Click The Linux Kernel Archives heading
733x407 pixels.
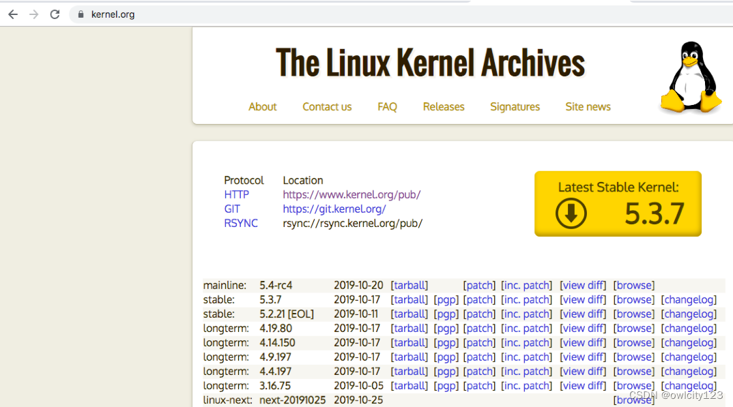pos(430,63)
